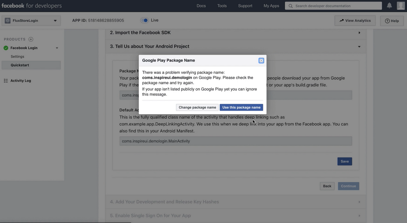407x223 pixels.
Task: Go to facebook for developers home logo
Action: pyautogui.click(x=31, y=6)
